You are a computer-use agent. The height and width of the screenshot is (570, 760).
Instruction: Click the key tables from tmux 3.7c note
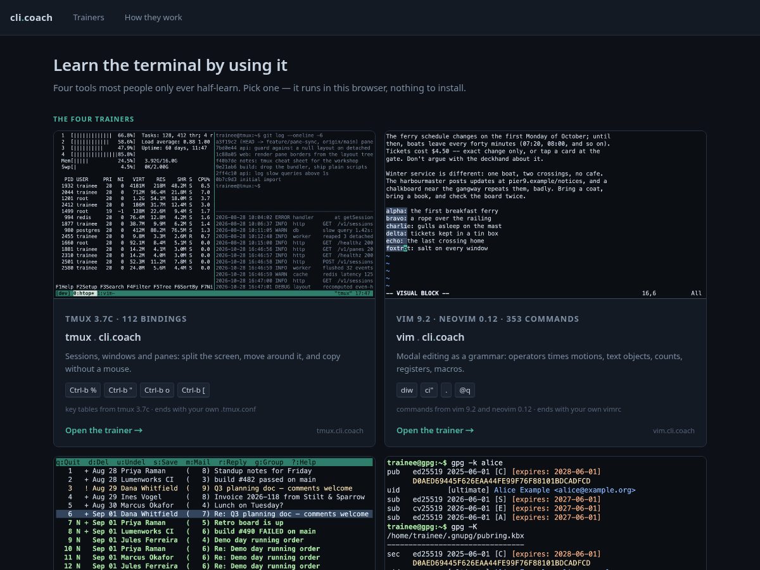[160, 409]
